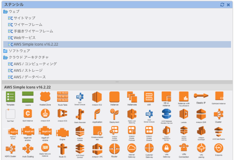Select the Template stencil icon
This screenshot has height=160, width=234.
point(11,97)
